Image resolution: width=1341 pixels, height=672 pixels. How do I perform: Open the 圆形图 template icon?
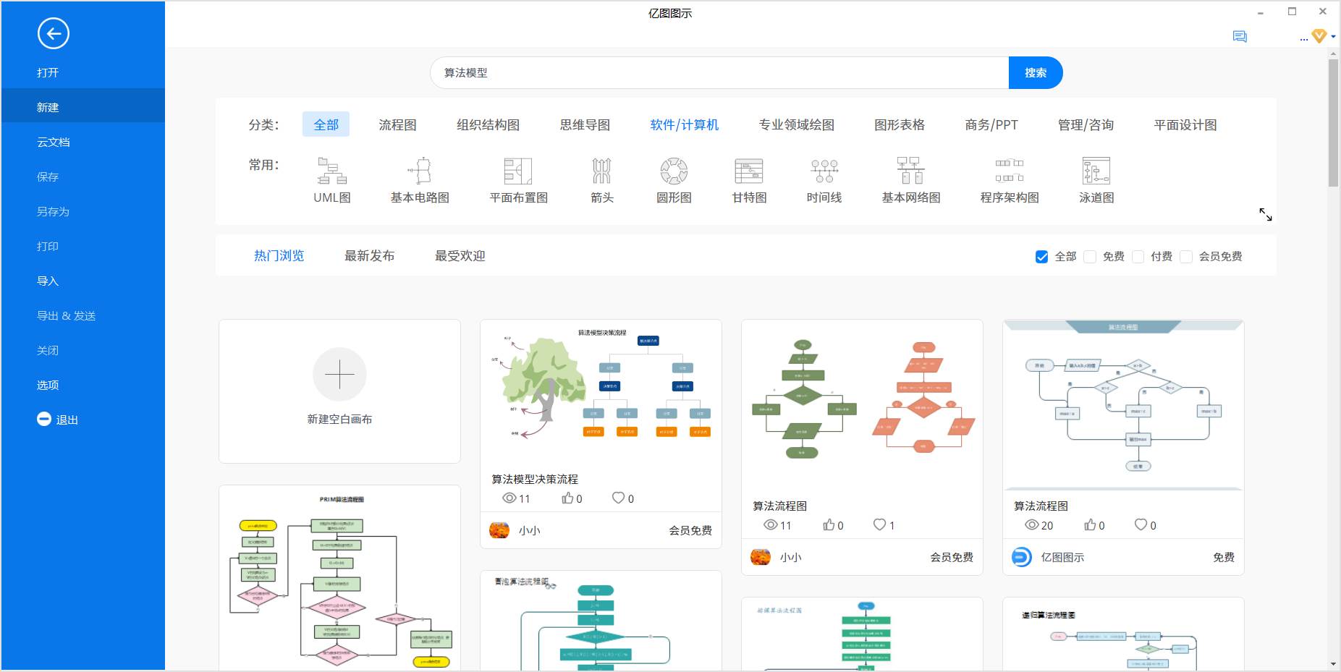pos(674,171)
